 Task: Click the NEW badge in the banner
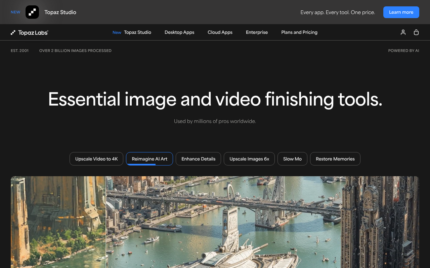(x=15, y=12)
